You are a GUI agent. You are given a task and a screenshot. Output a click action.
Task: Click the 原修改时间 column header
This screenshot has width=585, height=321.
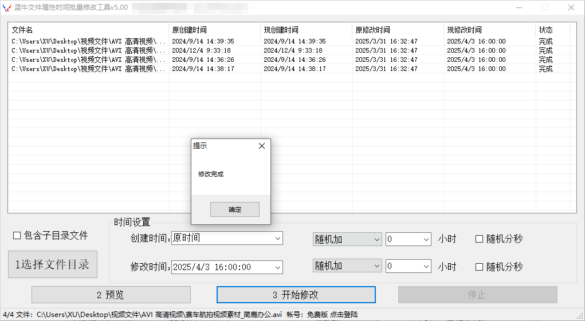coord(398,30)
